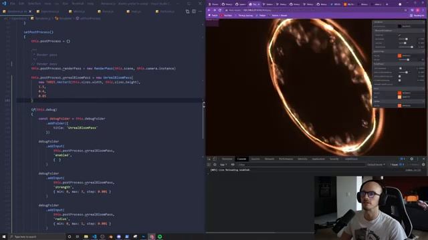The image size is (428, 240).
Task: Open the console 'top' context dropdown
Action: pos(223,165)
